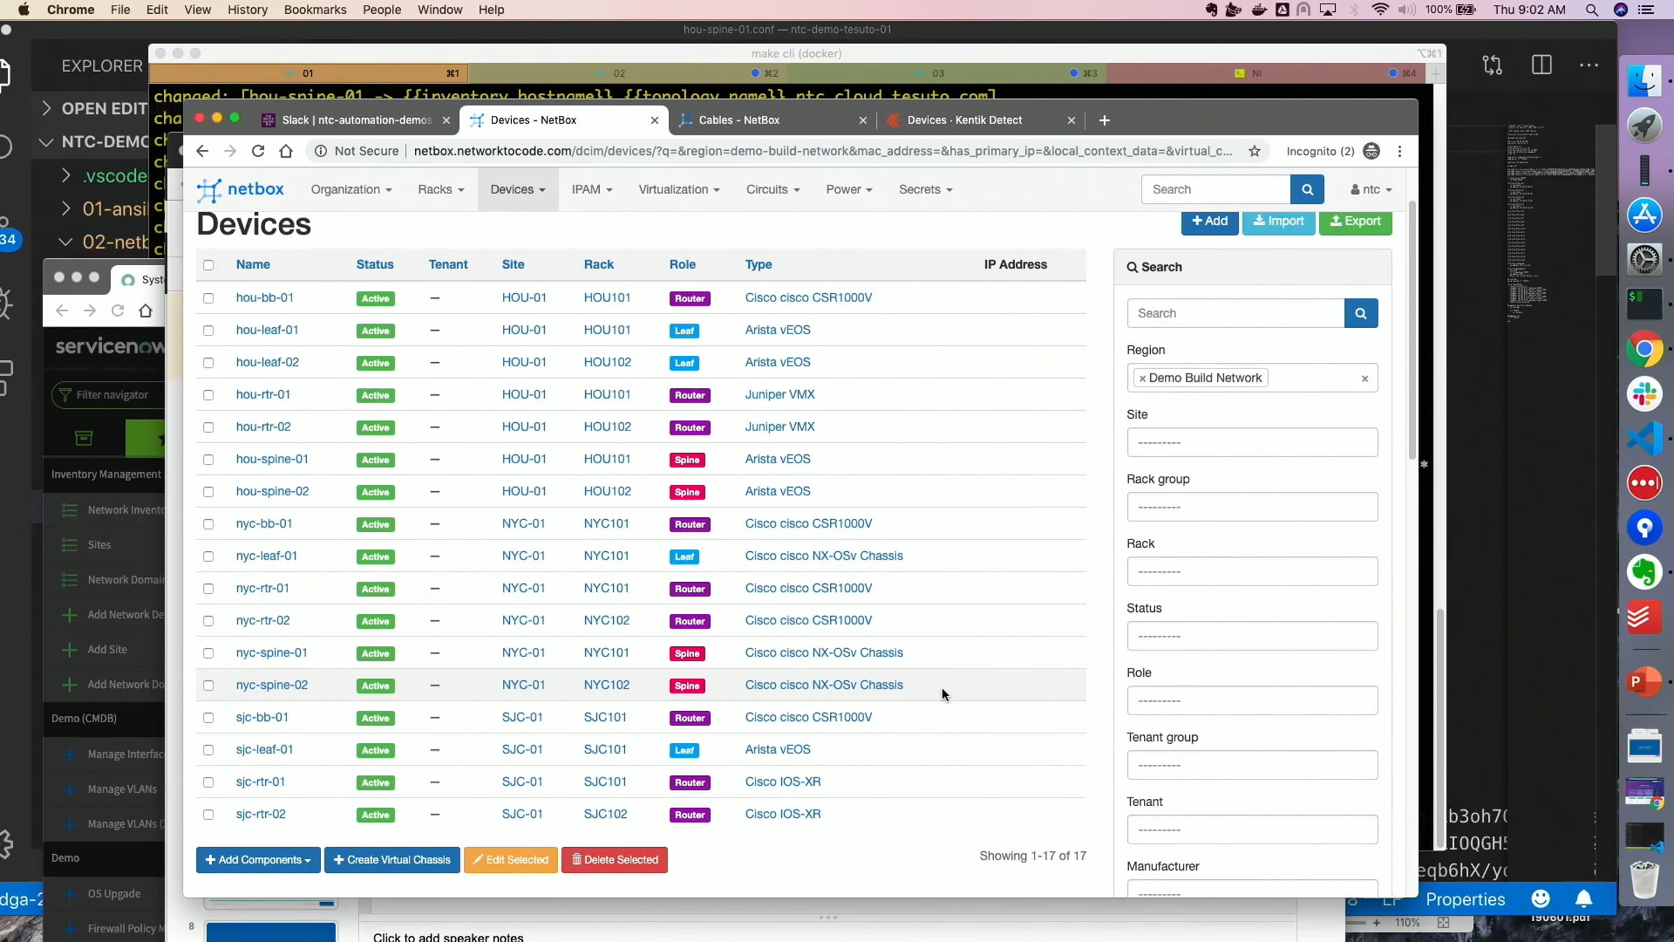Viewport: 1674px width, 942px height.
Task: Click the Search panel text input
Action: (1235, 313)
